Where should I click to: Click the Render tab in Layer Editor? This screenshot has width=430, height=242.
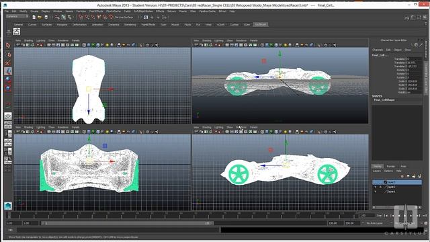click(391, 166)
